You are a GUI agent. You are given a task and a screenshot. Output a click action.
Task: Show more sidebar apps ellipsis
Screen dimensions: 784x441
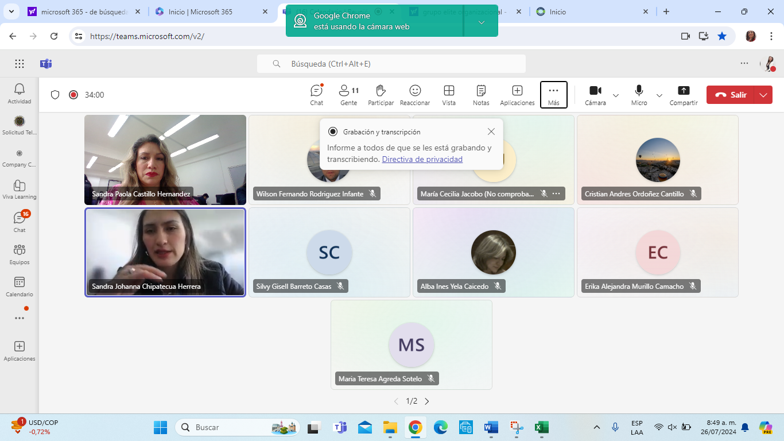(x=20, y=318)
